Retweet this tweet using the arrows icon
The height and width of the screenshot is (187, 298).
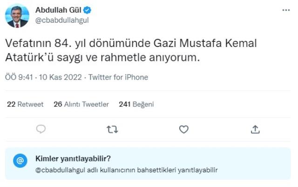coord(112,129)
